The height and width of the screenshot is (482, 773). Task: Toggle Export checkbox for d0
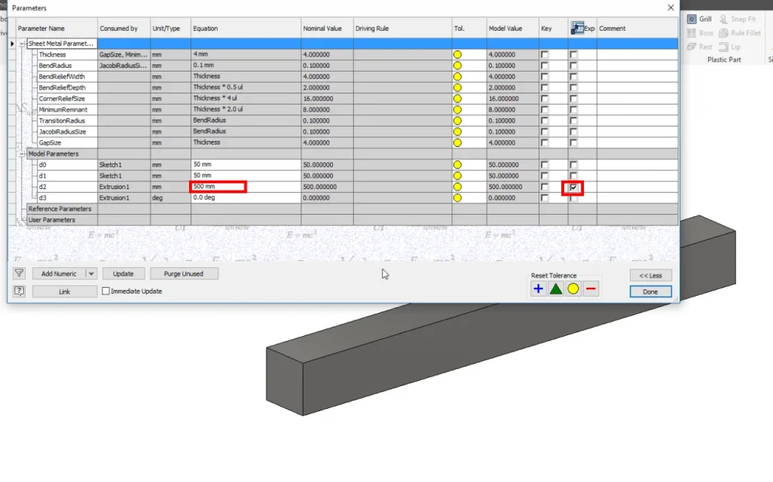pos(573,165)
